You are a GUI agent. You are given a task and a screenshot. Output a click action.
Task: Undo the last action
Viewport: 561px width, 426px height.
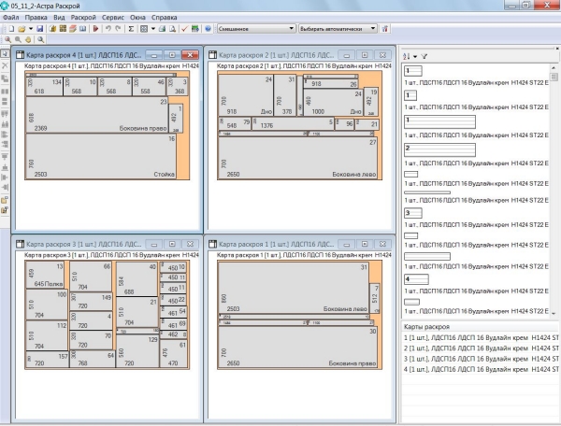click(108, 28)
